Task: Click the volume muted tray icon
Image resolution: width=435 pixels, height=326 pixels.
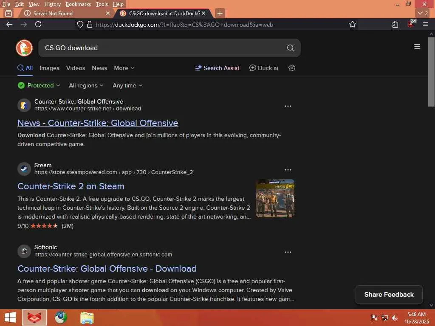Action: point(395,318)
